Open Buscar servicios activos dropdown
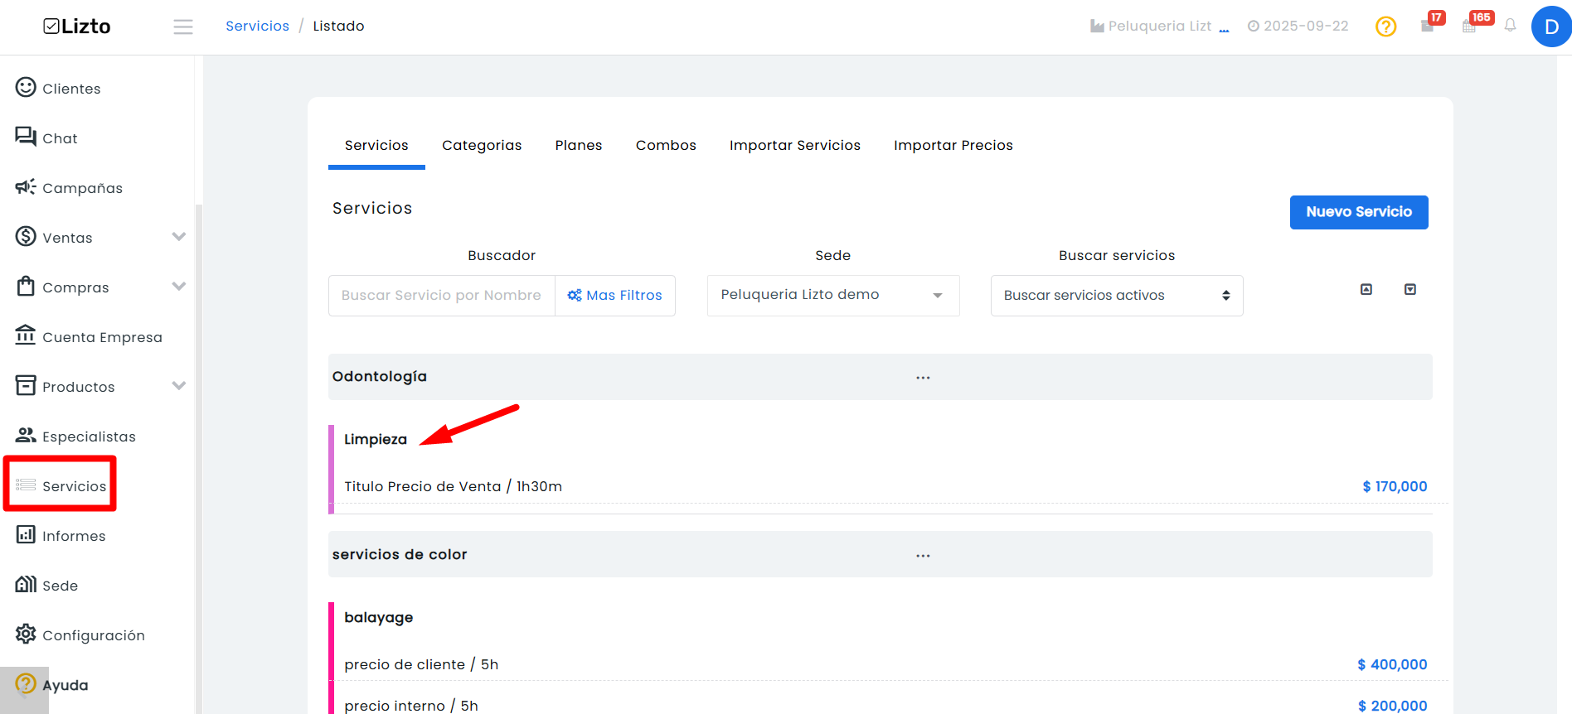Screen dimensions: 1572x714 tap(1117, 295)
